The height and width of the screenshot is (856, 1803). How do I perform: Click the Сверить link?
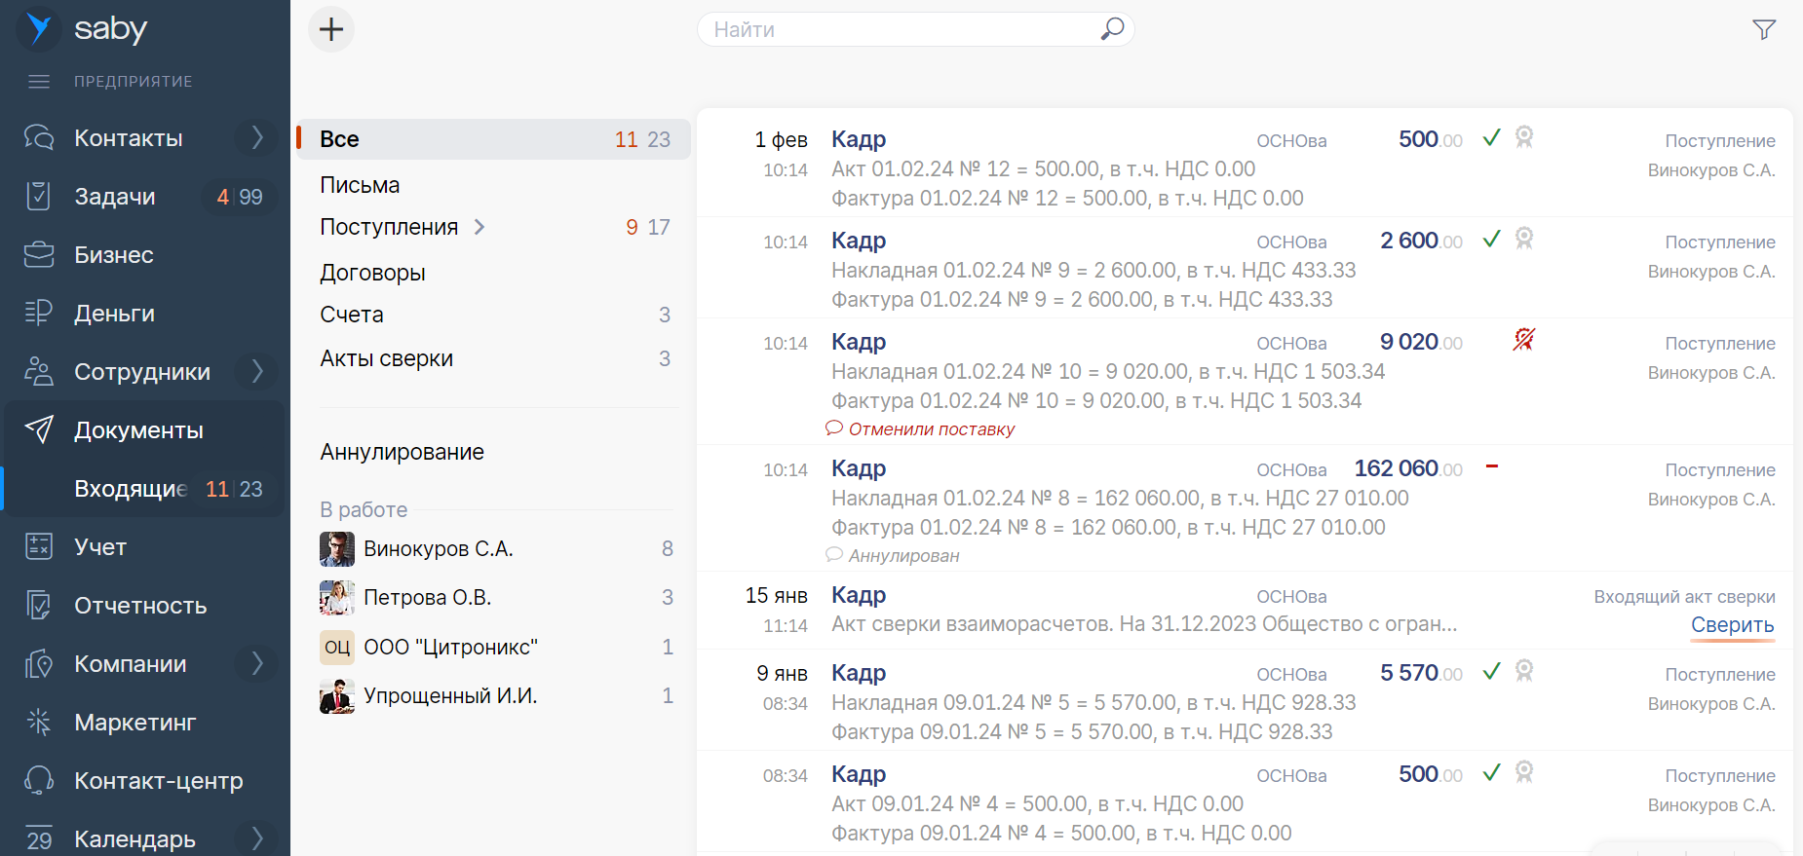pos(1732,625)
